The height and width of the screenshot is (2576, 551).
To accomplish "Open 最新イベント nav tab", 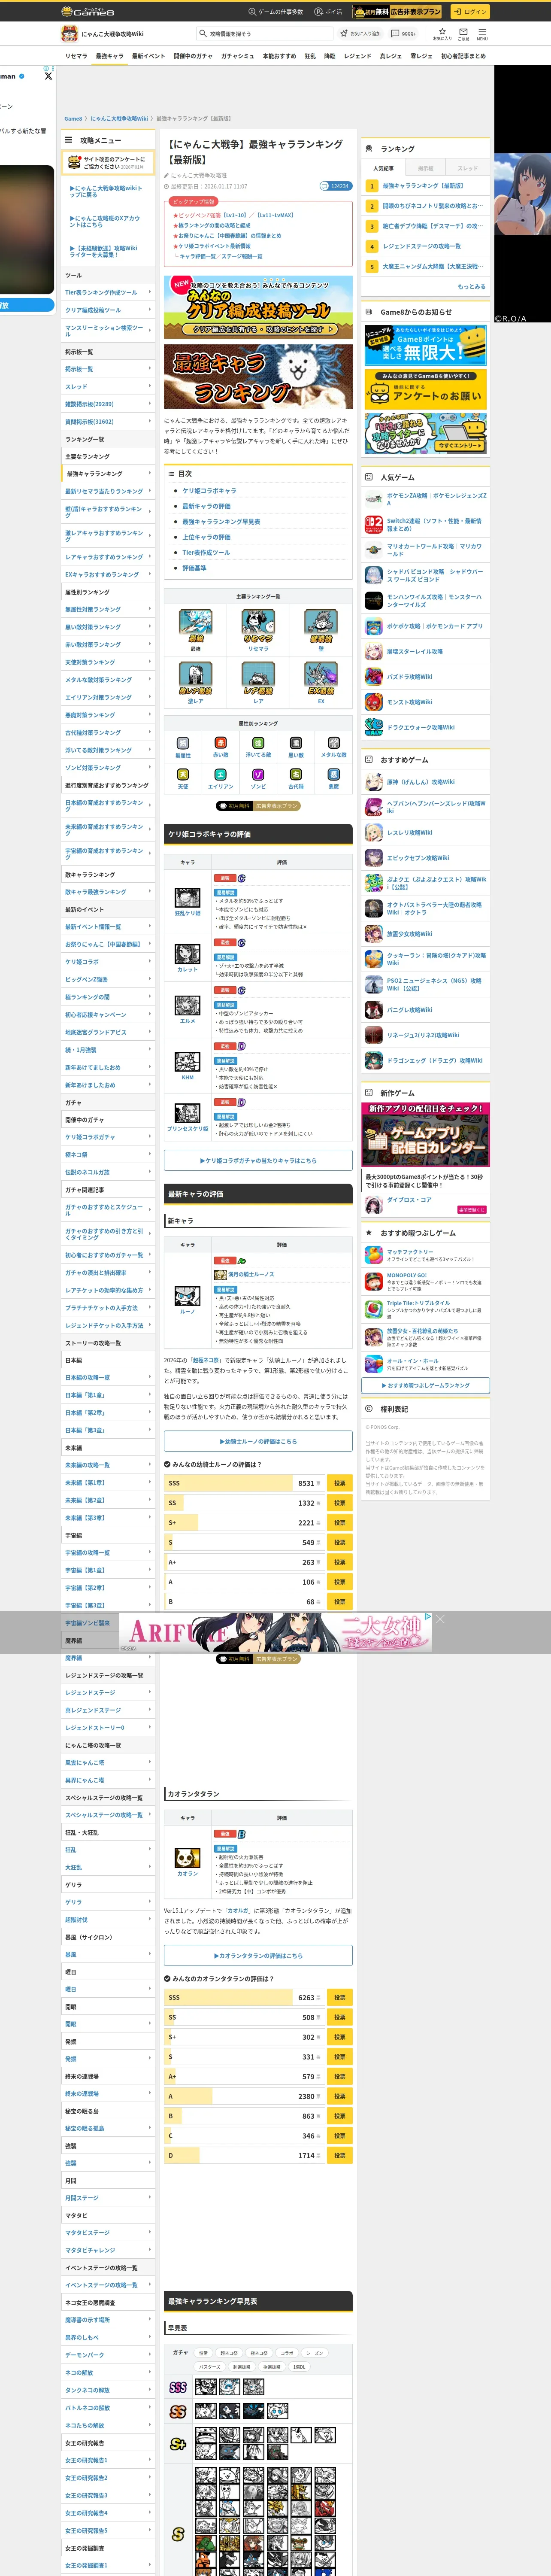I will 148,56.
